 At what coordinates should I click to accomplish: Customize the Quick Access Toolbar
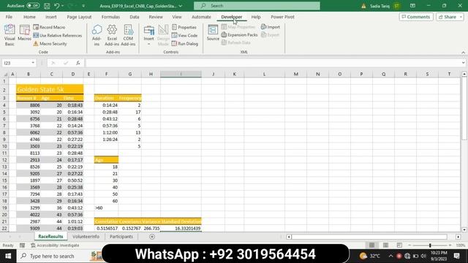click(x=83, y=6)
